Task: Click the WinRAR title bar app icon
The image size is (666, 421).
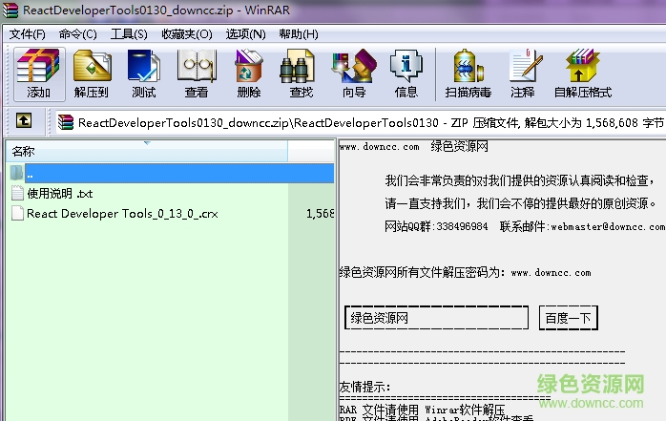Action: point(10,10)
